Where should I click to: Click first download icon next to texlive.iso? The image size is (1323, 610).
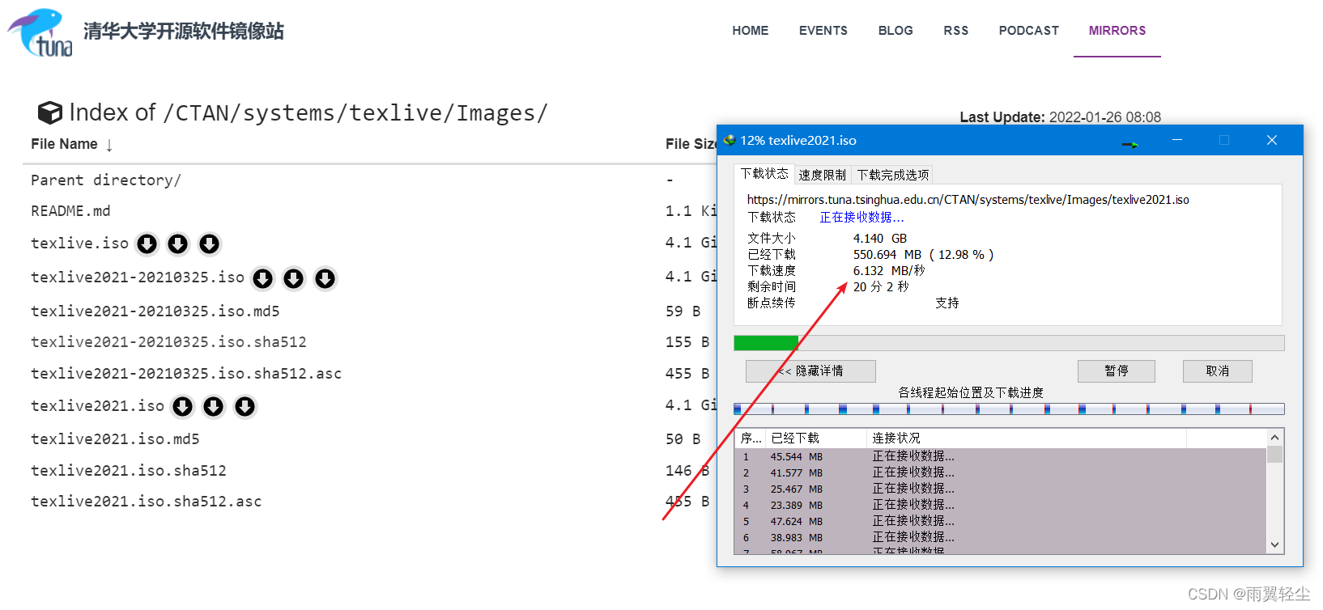pos(147,244)
